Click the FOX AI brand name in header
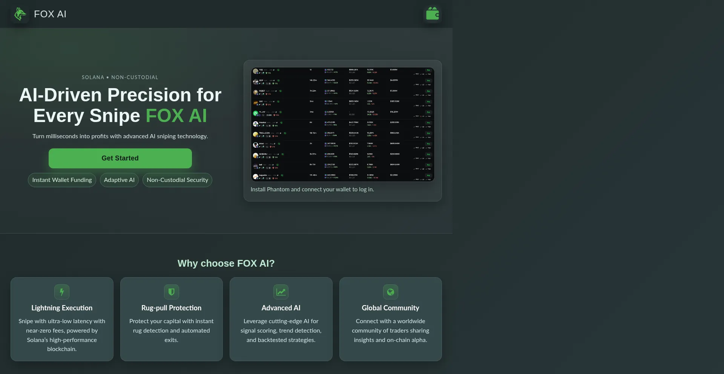This screenshot has width=724, height=374. (x=50, y=14)
